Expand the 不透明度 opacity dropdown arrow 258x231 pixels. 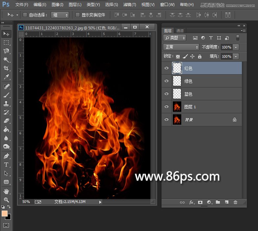tap(236, 47)
